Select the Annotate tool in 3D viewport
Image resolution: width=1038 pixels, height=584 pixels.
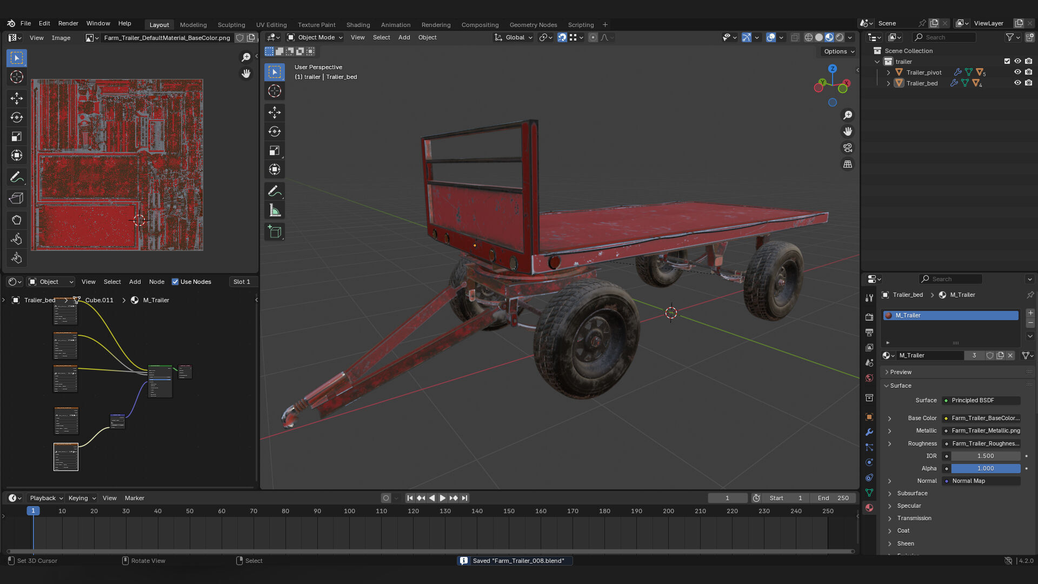(x=275, y=191)
